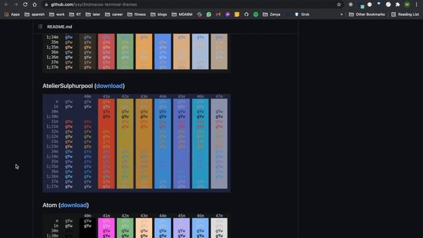This screenshot has height=238, width=423.
Task: Click the blue gem extension icon
Action: point(379,4)
